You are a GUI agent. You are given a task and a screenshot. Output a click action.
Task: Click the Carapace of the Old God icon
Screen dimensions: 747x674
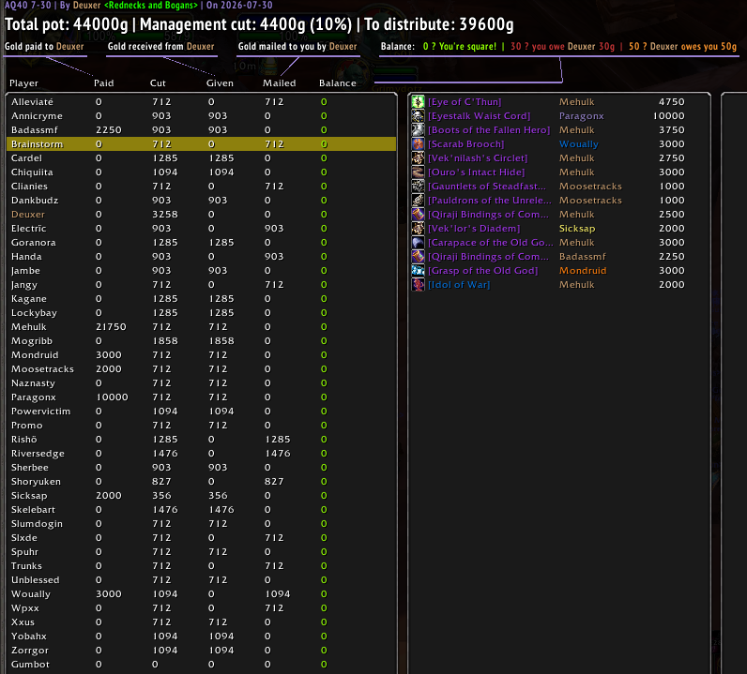418,242
